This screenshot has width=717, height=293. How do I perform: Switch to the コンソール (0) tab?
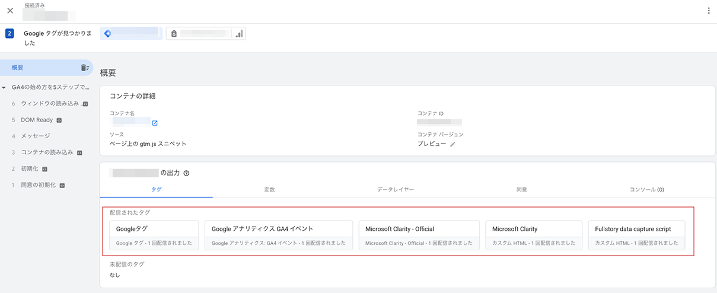click(x=646, y=190)
